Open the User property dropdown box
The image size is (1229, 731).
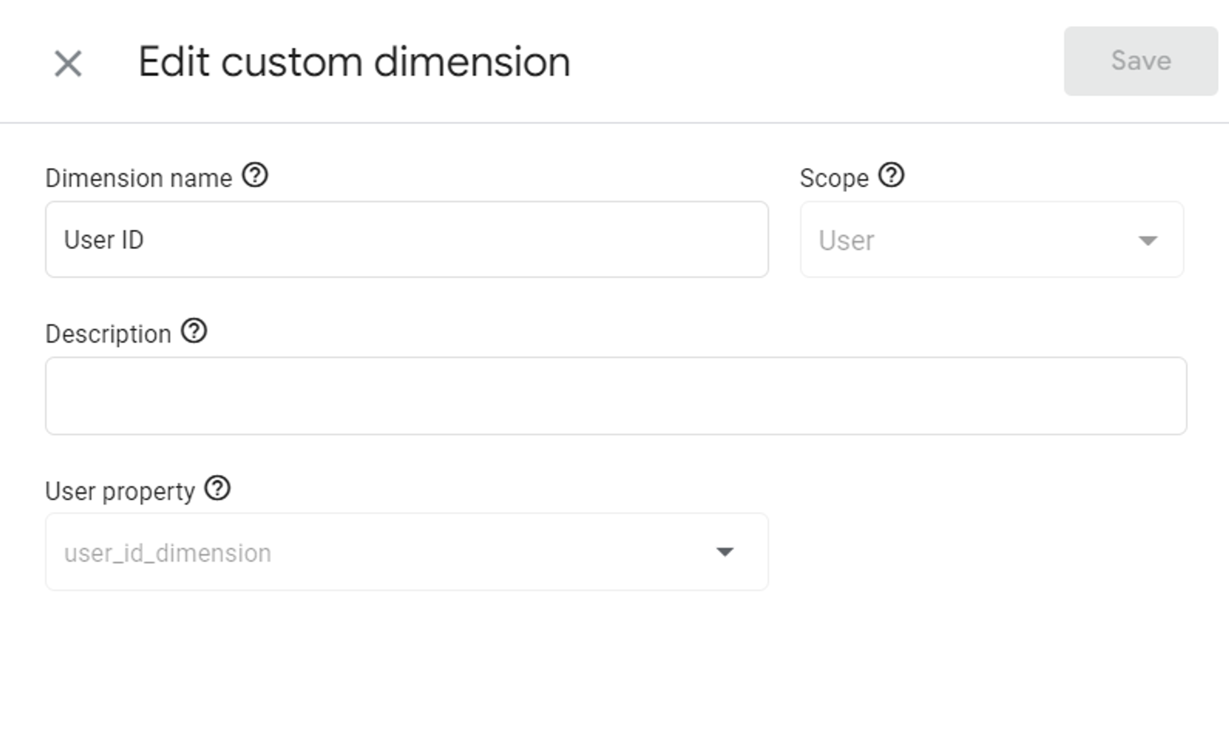[x=406, y=552]
